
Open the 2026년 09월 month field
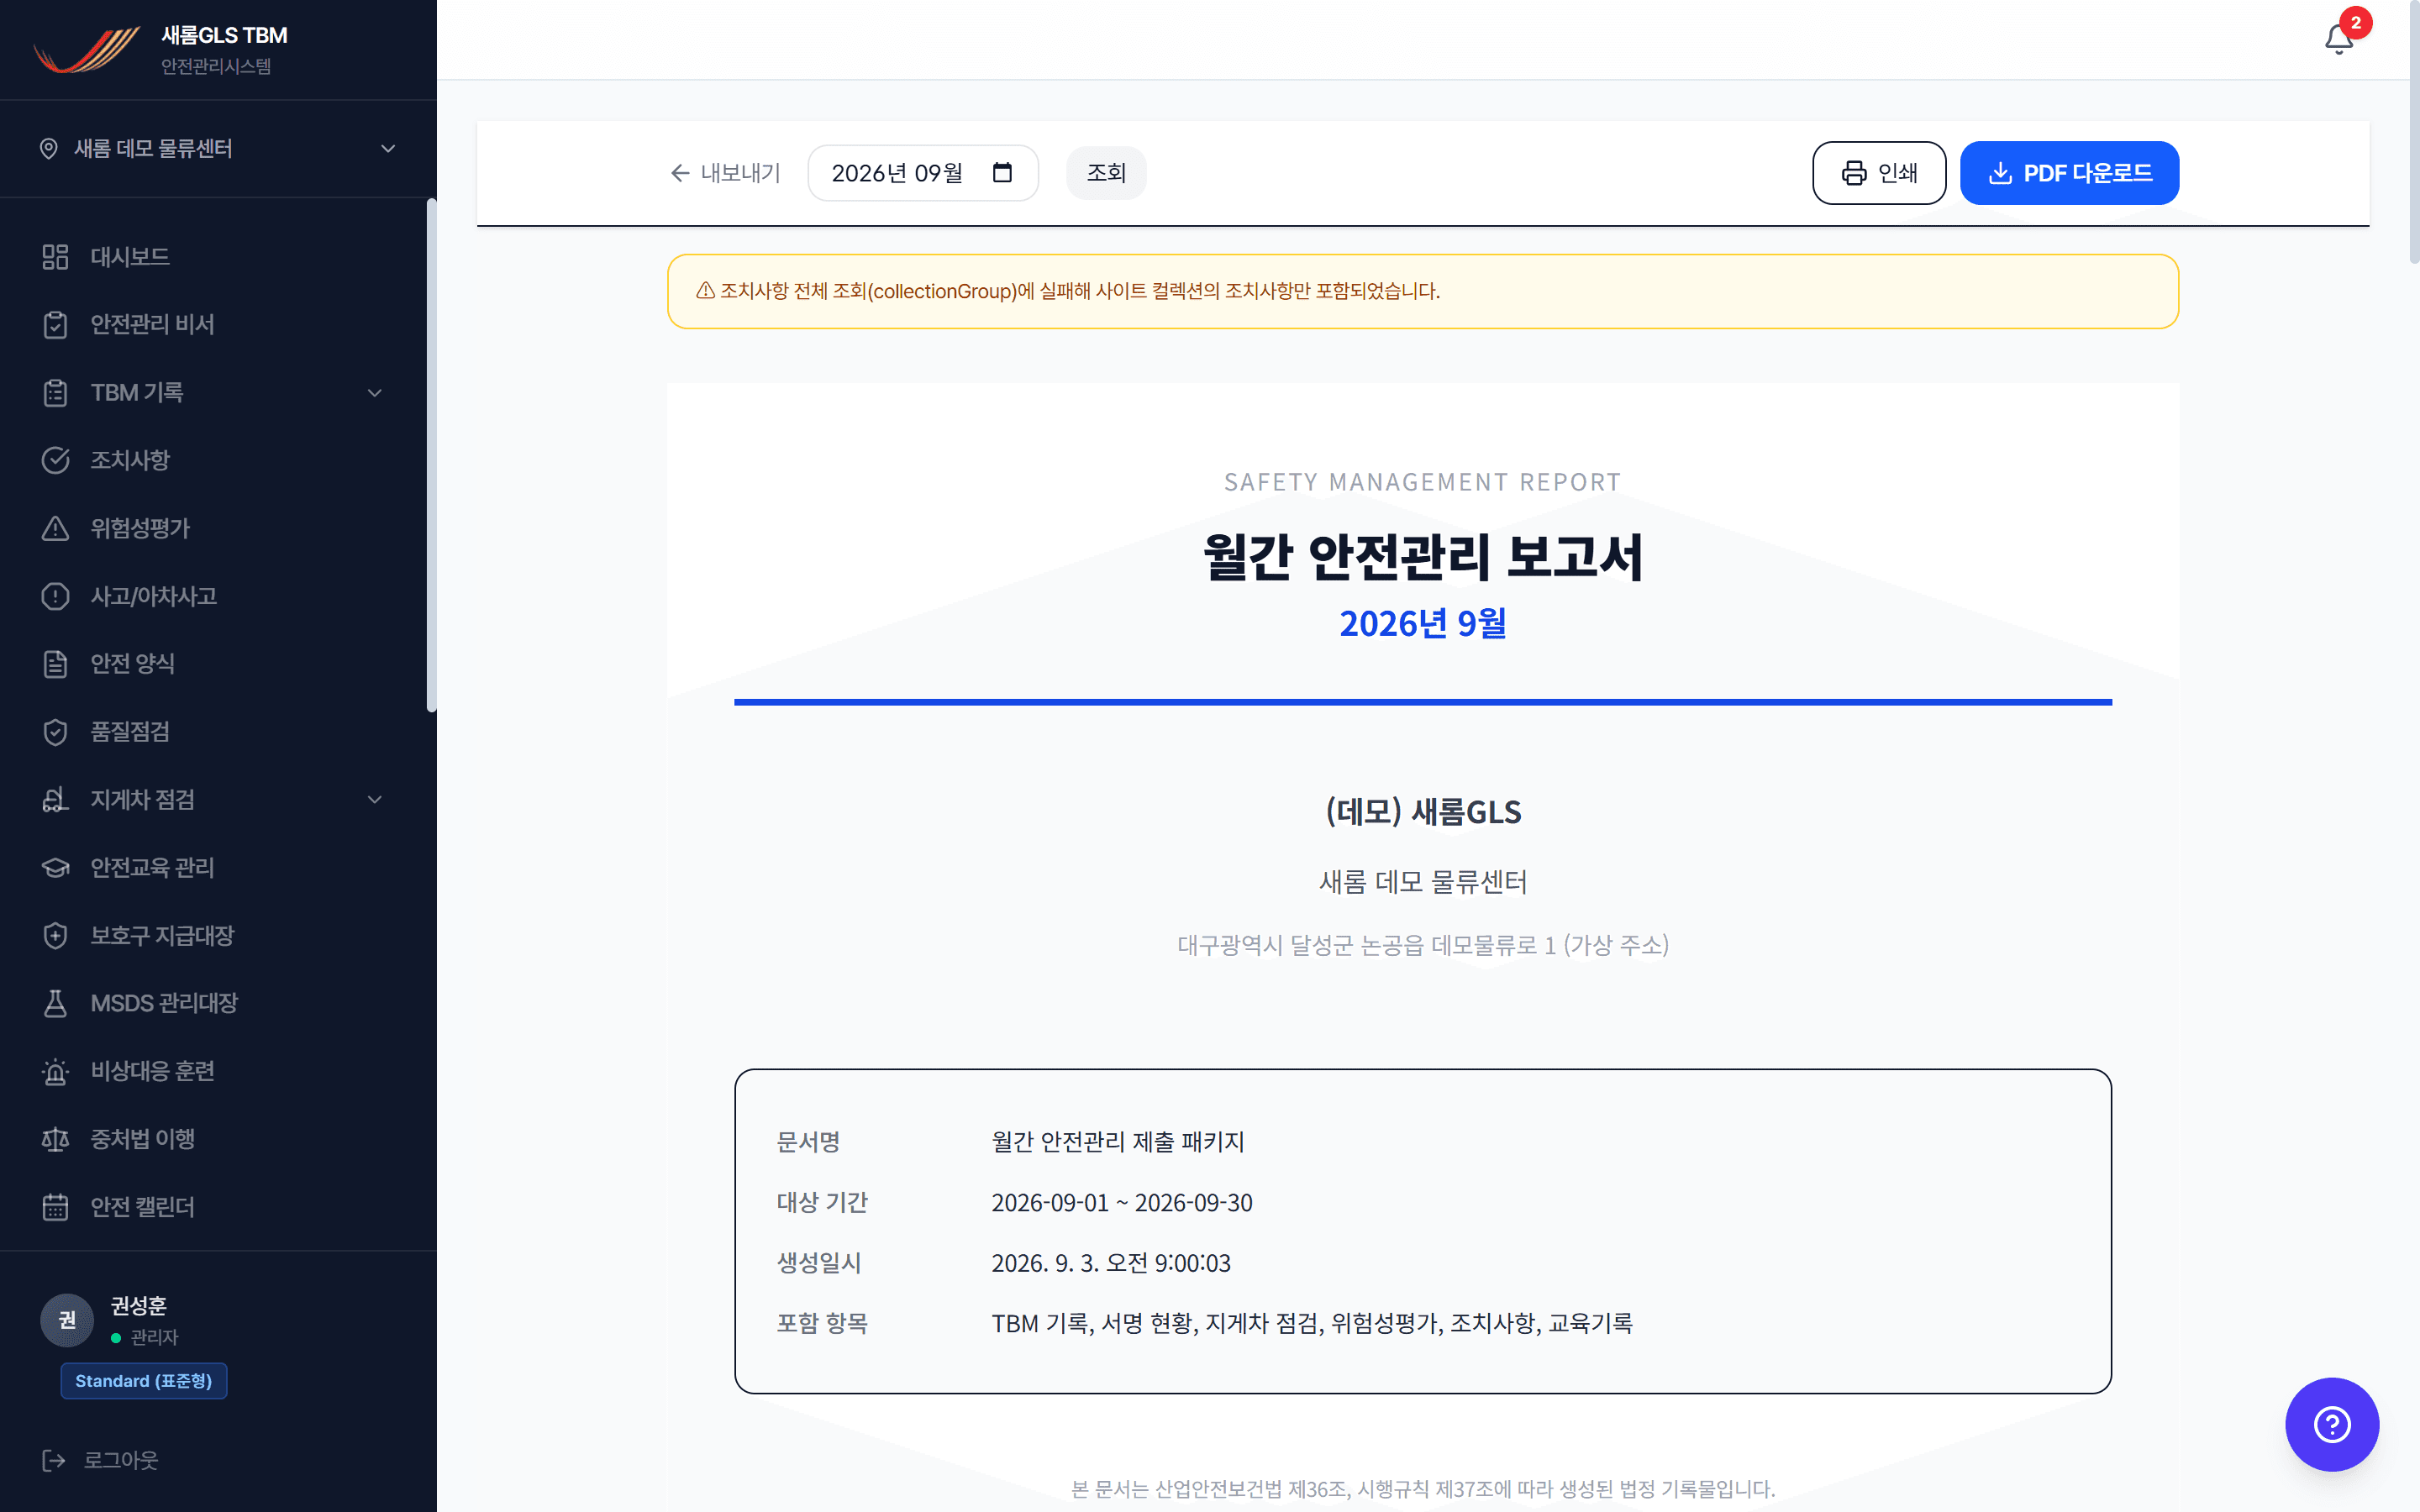[922, 173]
